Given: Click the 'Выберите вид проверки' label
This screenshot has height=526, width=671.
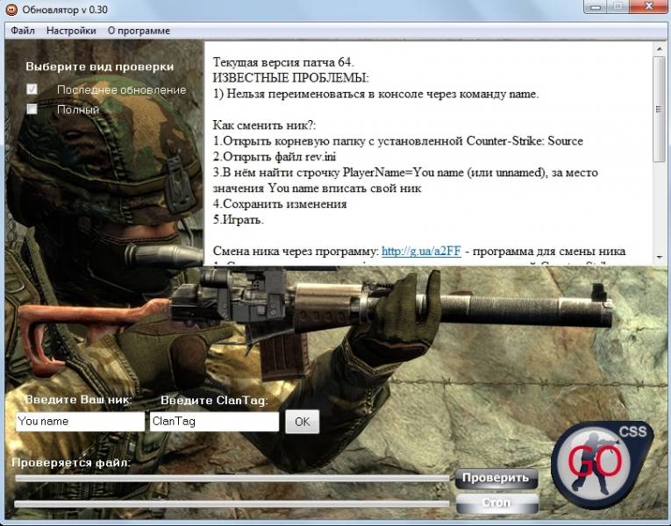Looking at the screenshot, I should [x=100, y=67].
